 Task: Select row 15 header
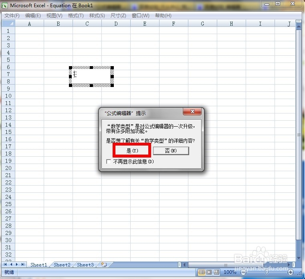click(8, 132)
